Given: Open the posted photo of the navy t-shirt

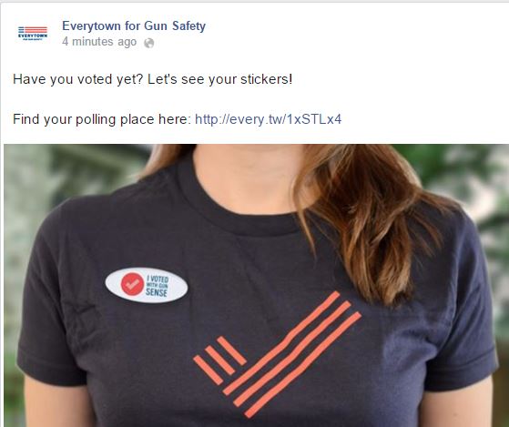Looking at the screenshot, I should (257, 286).
